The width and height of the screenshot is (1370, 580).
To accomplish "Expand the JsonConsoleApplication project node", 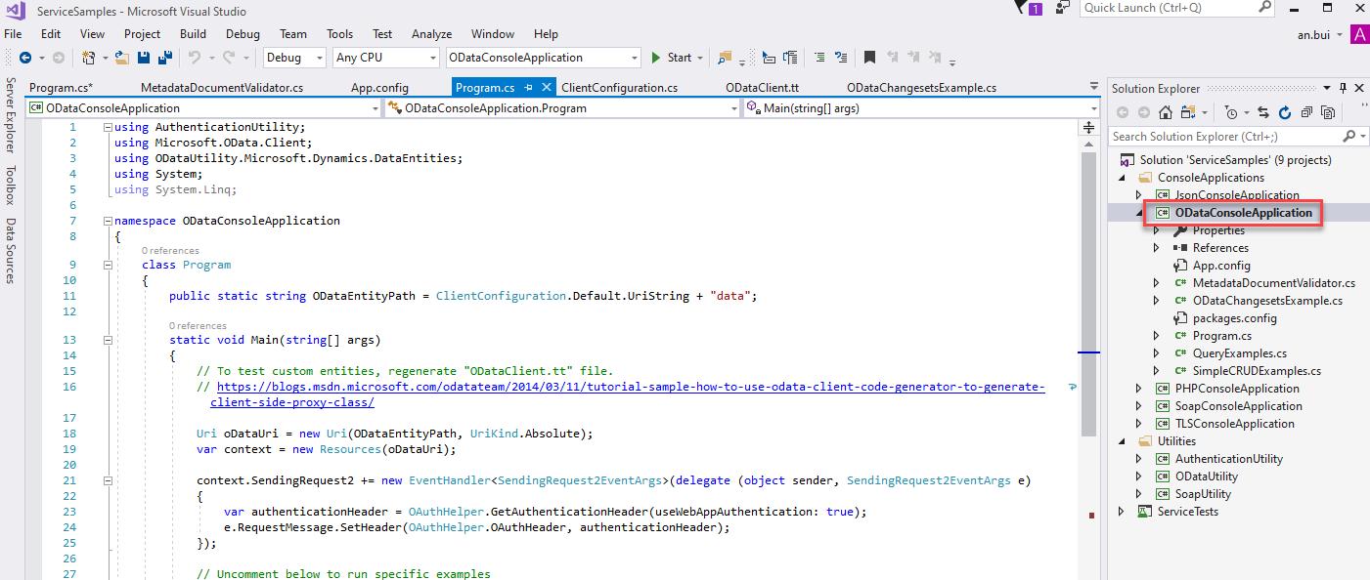I will pos(1138,195).
